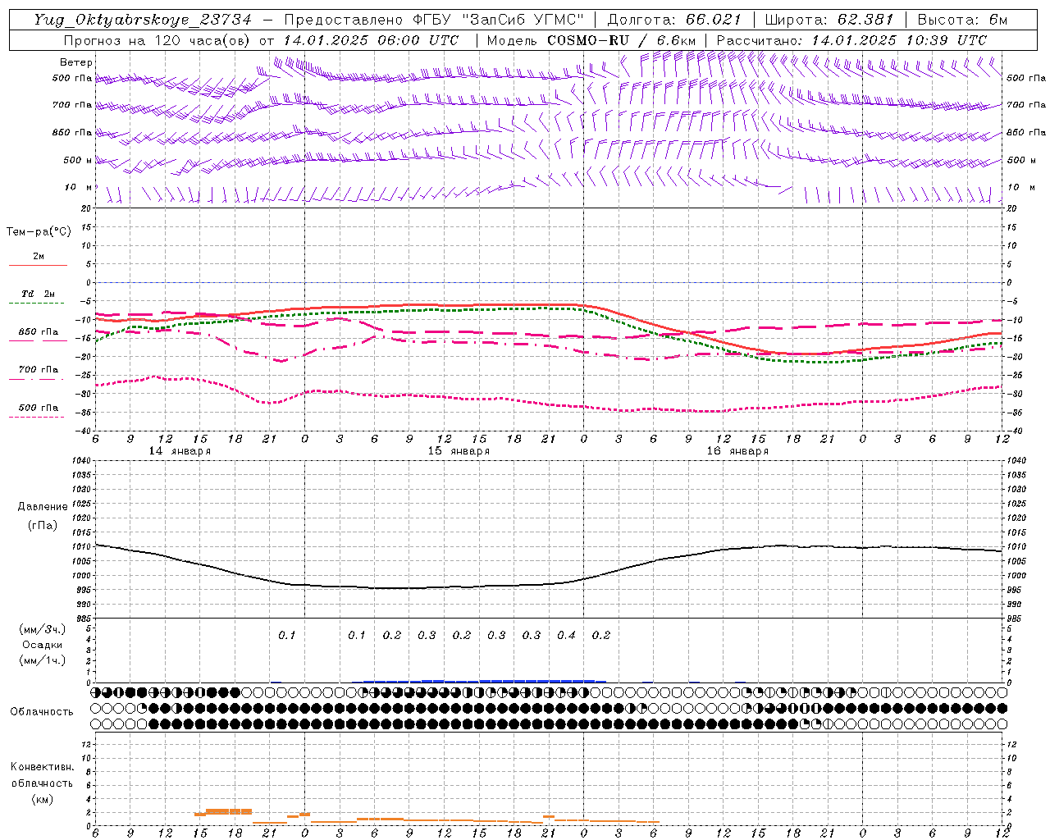Click the (мм/3ч.) precipitation unit label
The width and height of the screenshot is (1050, 840).
(x=43, y=629)
